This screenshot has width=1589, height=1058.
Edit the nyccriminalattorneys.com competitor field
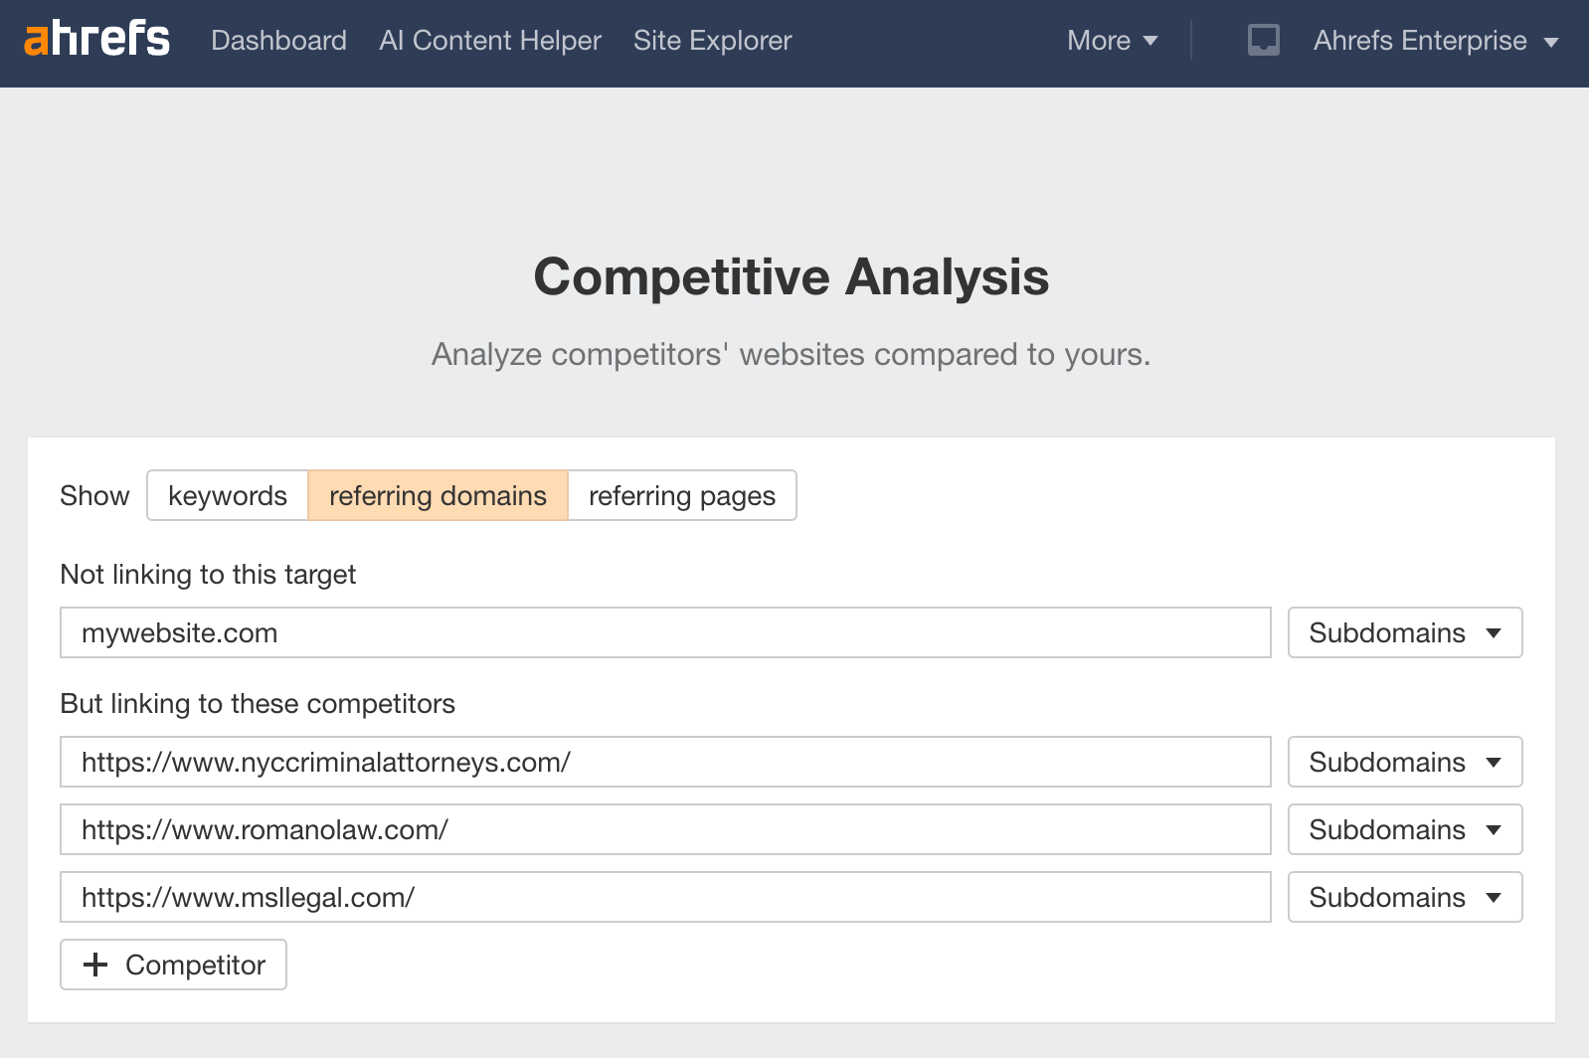coord(664,762)
